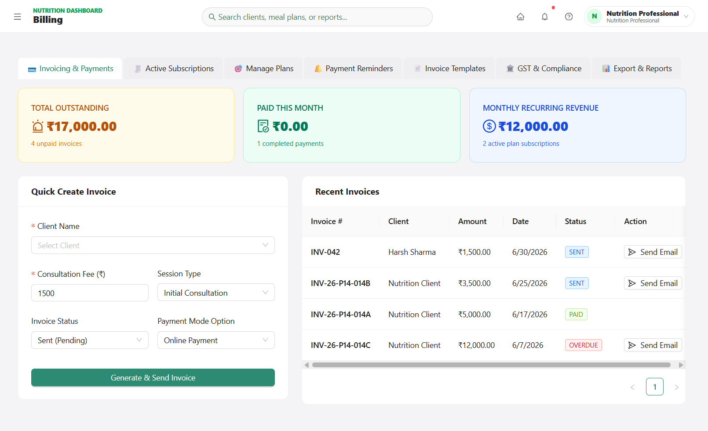This screenshot has height=431, width=708.
Task: Click the Harsh Sharma client cell
Action: point(412,252)
